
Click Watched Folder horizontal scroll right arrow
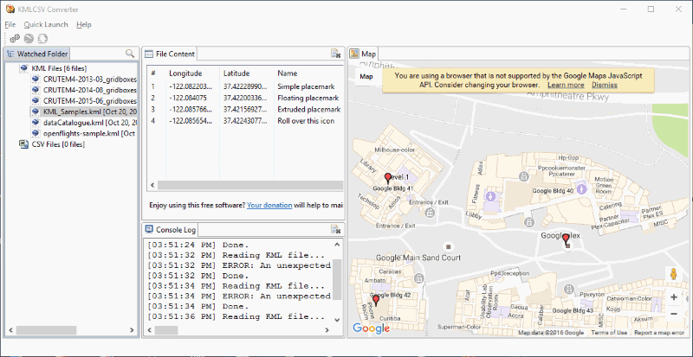pyautogui.click(x=132, y=330)
